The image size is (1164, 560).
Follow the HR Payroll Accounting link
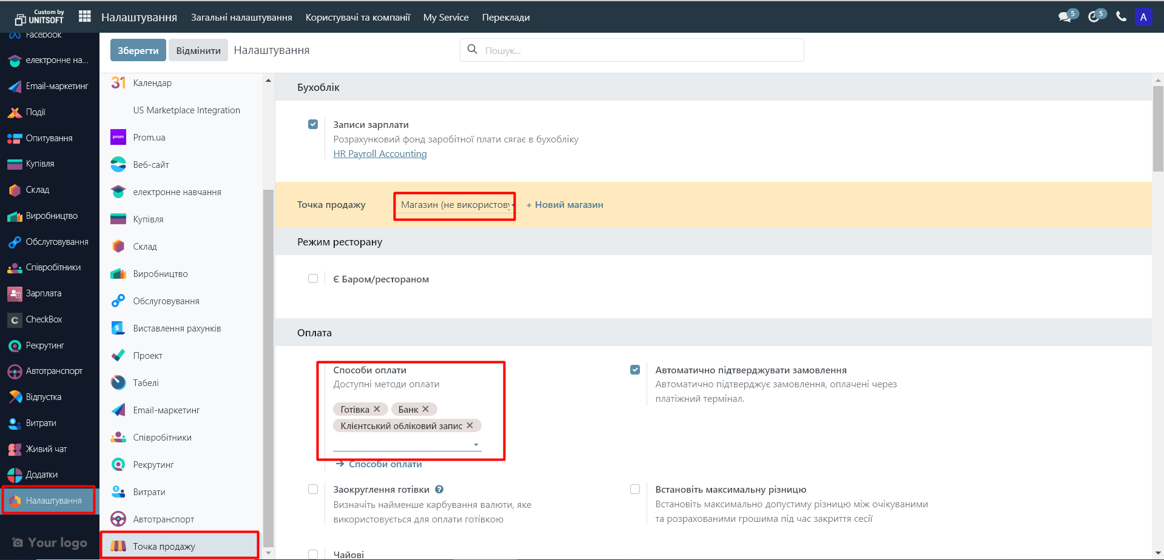pos(380,154)
